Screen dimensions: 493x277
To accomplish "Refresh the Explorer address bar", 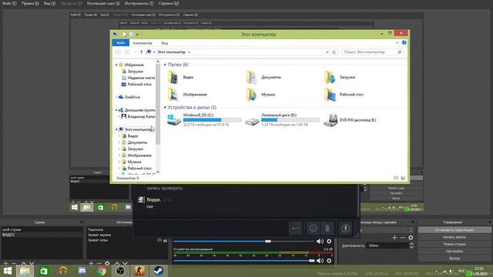I will pos(334,52).
